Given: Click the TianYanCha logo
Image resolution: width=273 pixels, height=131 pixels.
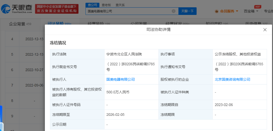Looking at the screenshot, I should click(17, 9).
